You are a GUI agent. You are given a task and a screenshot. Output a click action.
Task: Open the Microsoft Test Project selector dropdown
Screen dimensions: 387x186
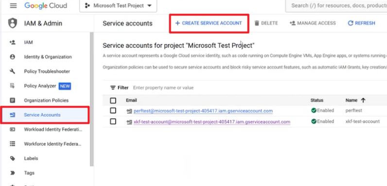coord(118,6)
